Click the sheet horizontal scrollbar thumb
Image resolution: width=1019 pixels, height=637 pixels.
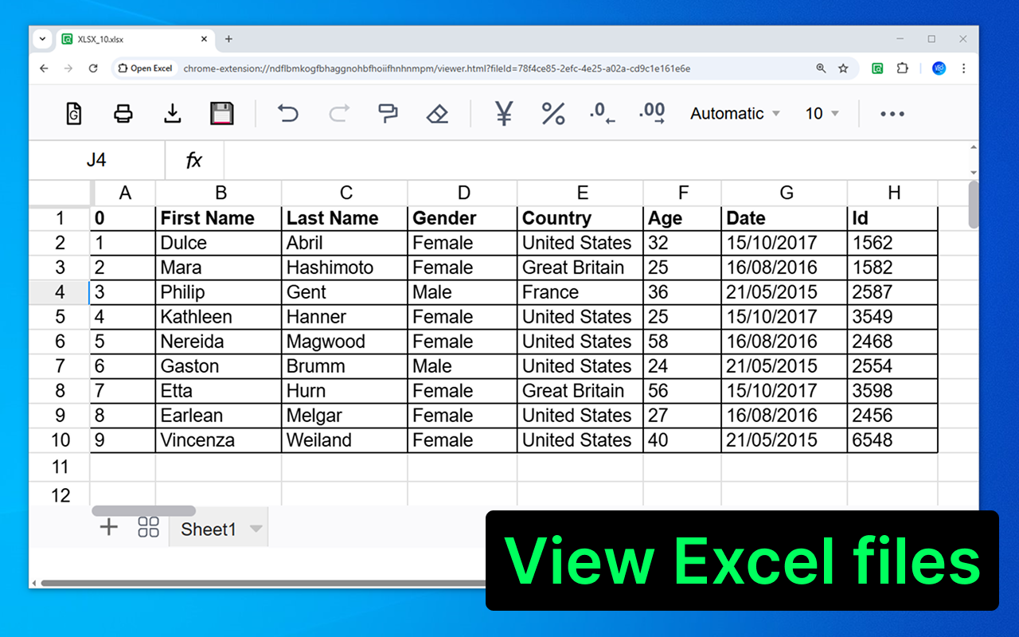click(x=144, y=511)
